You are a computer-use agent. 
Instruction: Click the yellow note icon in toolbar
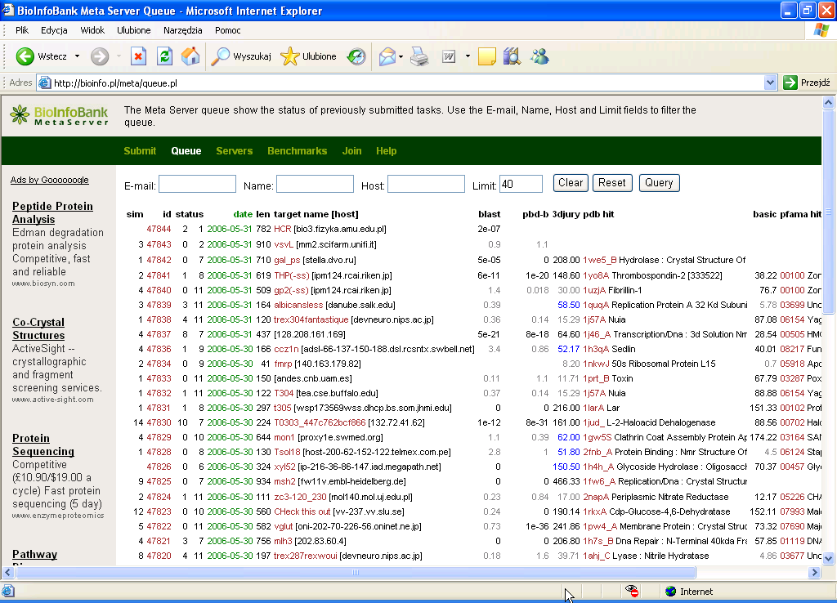pos(487,56)
